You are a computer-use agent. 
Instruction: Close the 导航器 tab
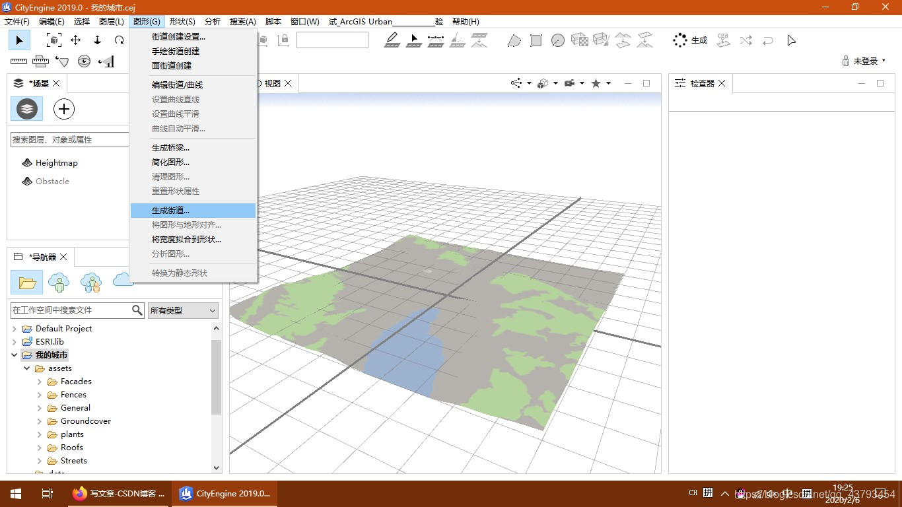(x=63, y=257)
